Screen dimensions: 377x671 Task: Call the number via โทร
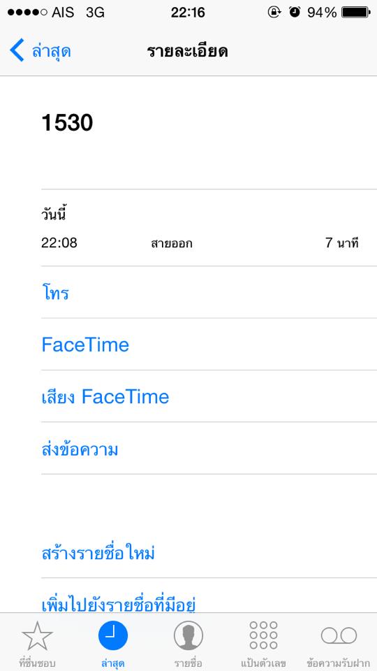point(209,292)
